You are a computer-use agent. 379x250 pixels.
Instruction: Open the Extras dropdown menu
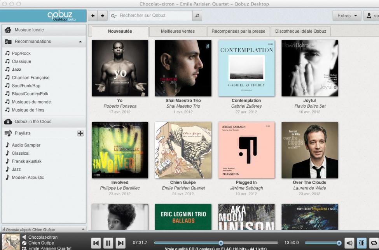pos(347,16)
